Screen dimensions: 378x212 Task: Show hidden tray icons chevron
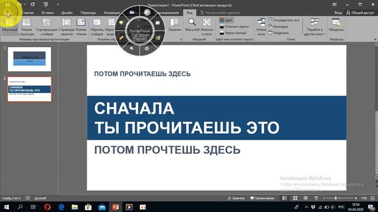[x=307, y=207]
